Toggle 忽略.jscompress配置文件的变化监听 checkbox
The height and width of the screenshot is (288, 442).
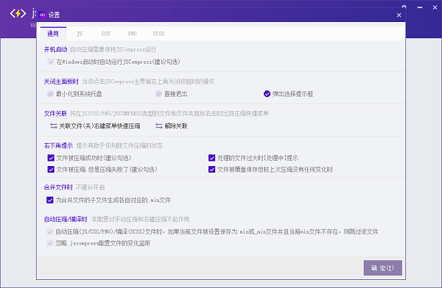50,243
